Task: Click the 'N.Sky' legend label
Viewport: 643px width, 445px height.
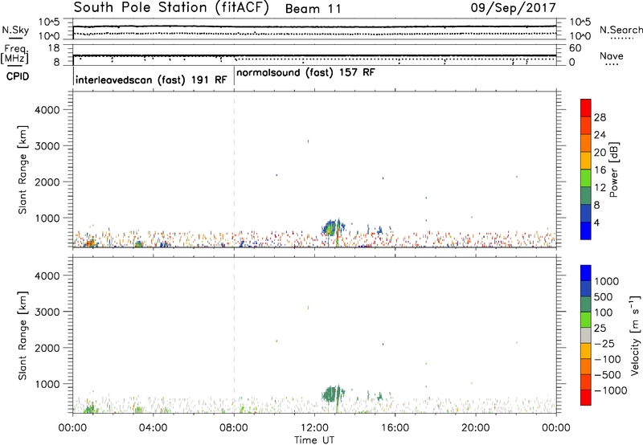Action: tap(15, 30)
